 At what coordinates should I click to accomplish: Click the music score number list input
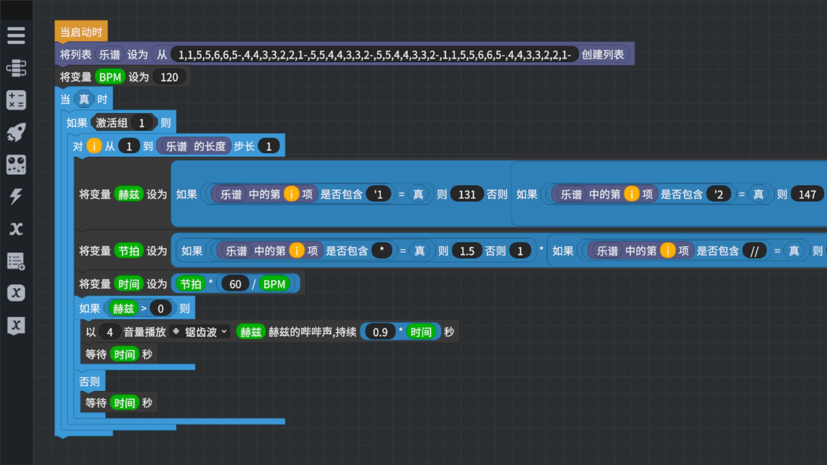(374, 55)
